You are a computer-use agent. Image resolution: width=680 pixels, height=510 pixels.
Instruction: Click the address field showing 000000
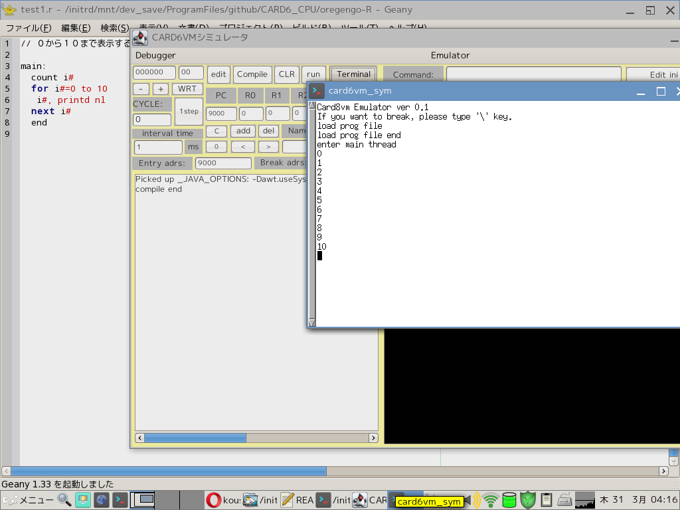pyautogui.click(x=154, y=72)
